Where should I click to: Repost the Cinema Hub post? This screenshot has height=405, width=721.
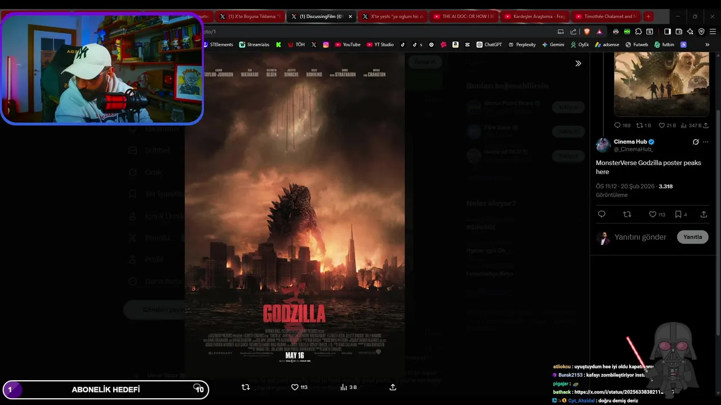point(627,214)
